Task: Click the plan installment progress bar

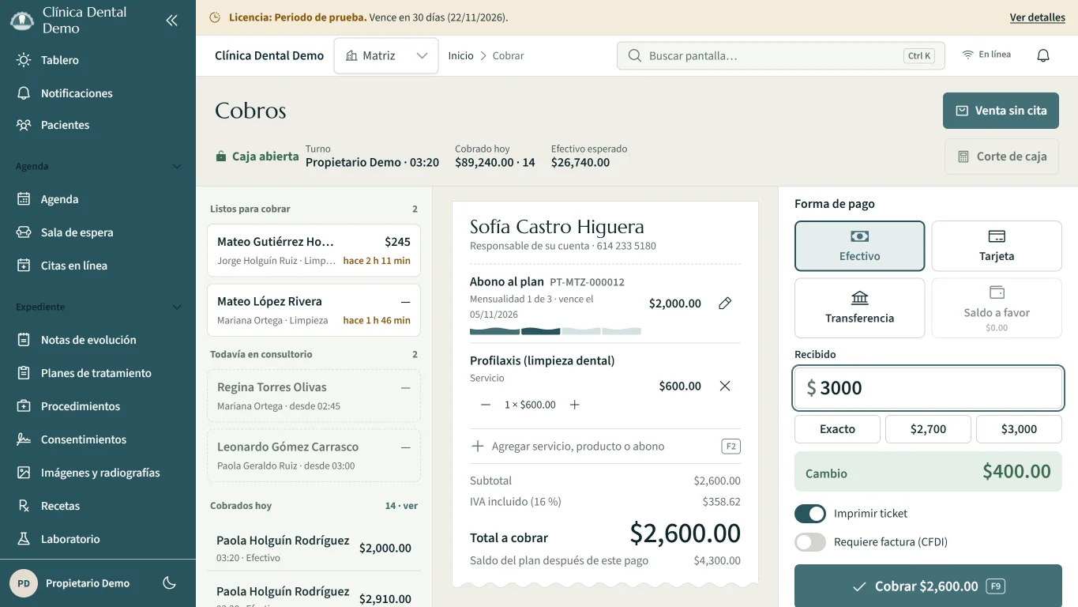Action: coord(555,331)
